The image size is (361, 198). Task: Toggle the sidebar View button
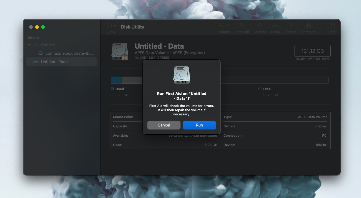point(109,26)
